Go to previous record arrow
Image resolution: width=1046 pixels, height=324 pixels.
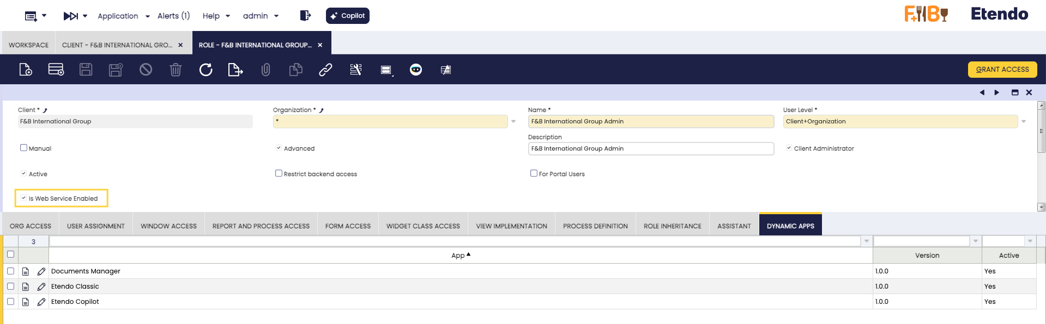[982, 92]
